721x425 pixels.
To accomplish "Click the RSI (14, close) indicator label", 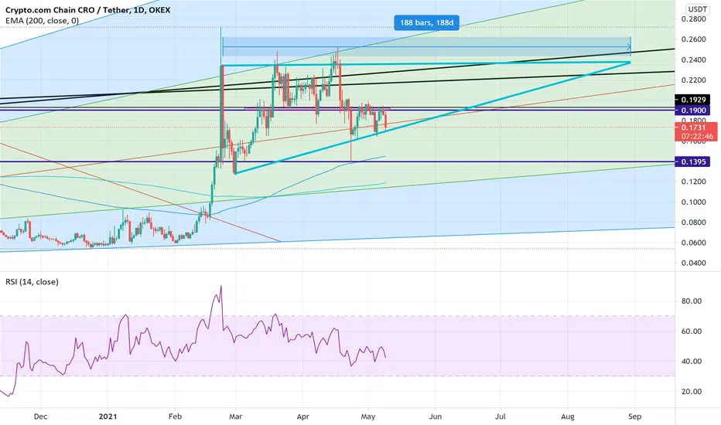I will coord(32,281).
